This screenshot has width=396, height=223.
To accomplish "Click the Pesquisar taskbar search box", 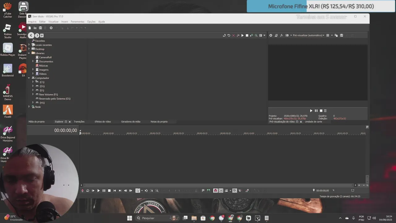I will (157, 218).
